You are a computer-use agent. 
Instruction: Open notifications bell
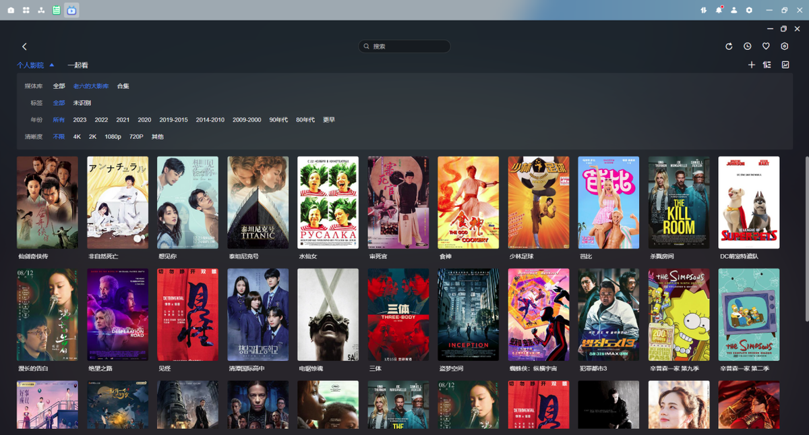coord(719,10)
